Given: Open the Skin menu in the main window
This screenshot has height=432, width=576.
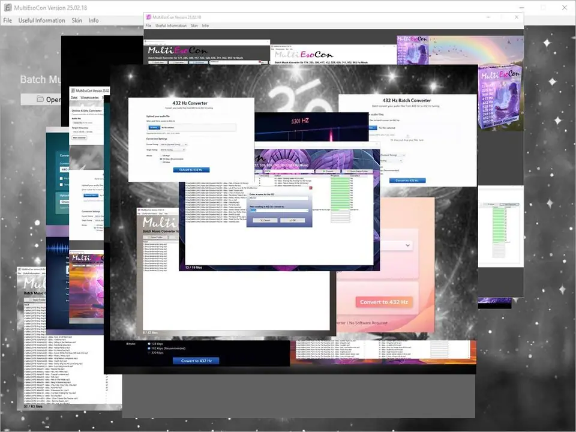Looking at the screenshot, I should (77, 20).
